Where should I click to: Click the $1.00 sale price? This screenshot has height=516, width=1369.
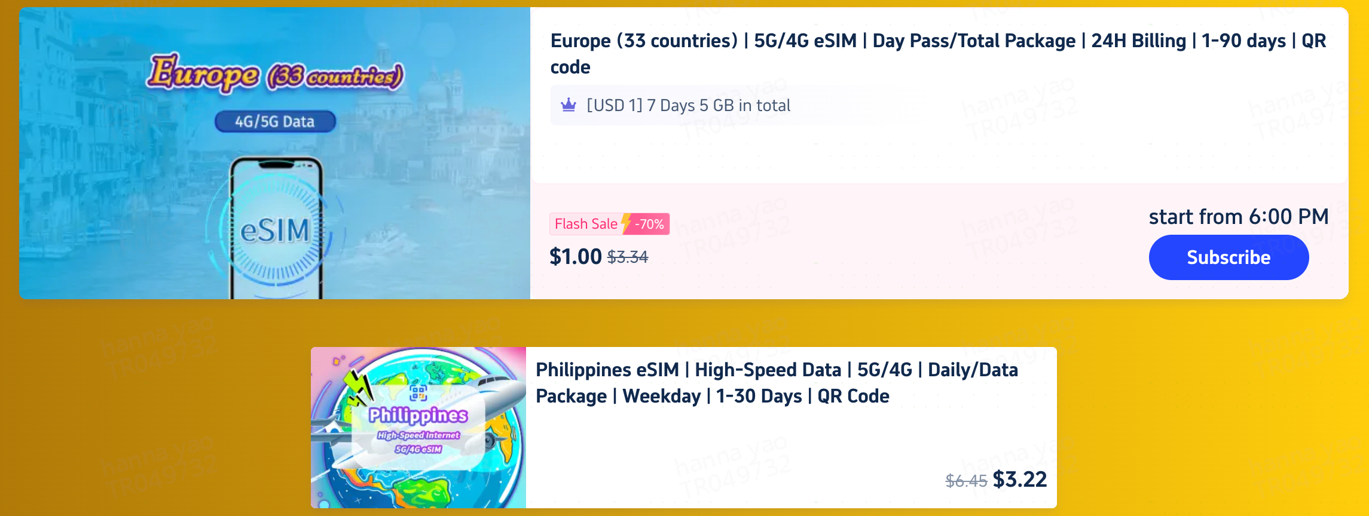[575, 257]
